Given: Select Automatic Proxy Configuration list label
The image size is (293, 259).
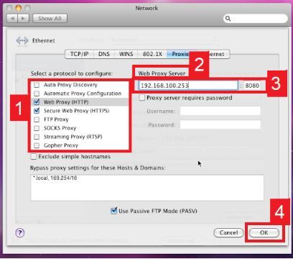Looking at the screenshot, I should pyautogui.click(x=83, y=94).
